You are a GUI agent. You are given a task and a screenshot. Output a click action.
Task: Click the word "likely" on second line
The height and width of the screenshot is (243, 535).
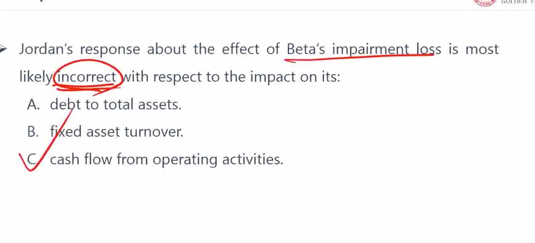point(36,77)
